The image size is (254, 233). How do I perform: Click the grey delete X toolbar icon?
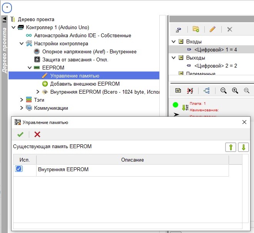click(x=229, y=29)
